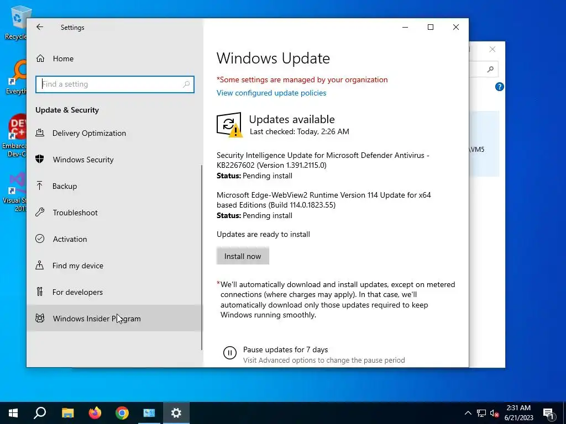The image size is (566, 424).
Task: Click the taskbar search icon
Action: coord(40,413)
